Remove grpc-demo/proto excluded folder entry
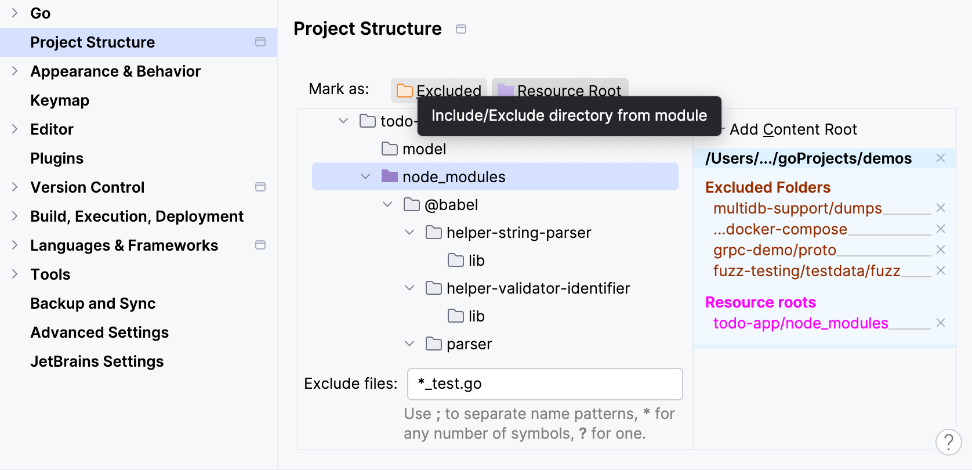The height and width of the screenshot is (470, 972). point(941,250)
